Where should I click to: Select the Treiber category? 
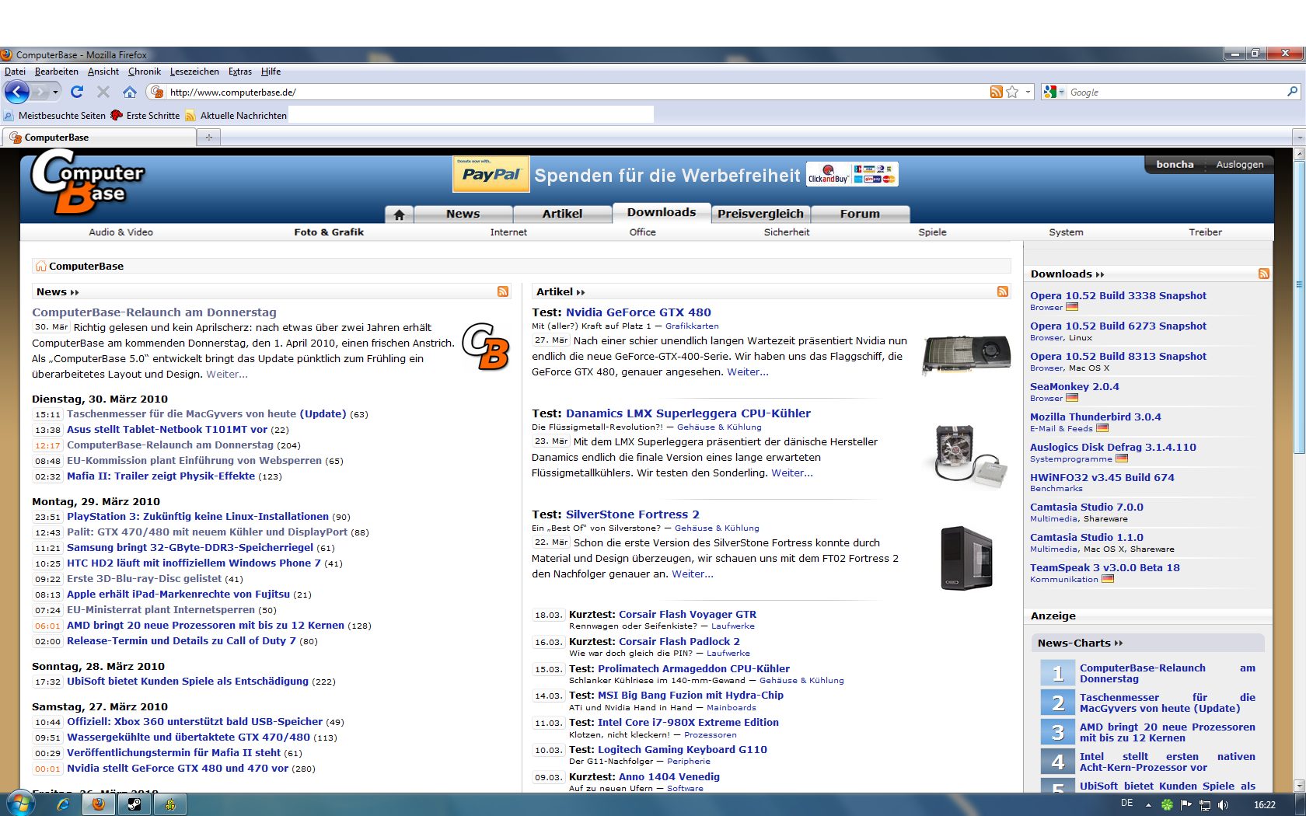(1205, 232)
